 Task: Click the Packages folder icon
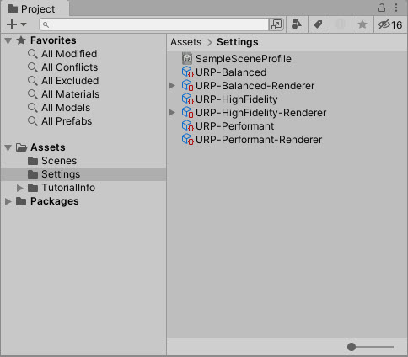(21, 201)
